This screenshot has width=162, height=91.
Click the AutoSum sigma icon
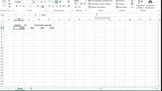(x=132, y=1)
